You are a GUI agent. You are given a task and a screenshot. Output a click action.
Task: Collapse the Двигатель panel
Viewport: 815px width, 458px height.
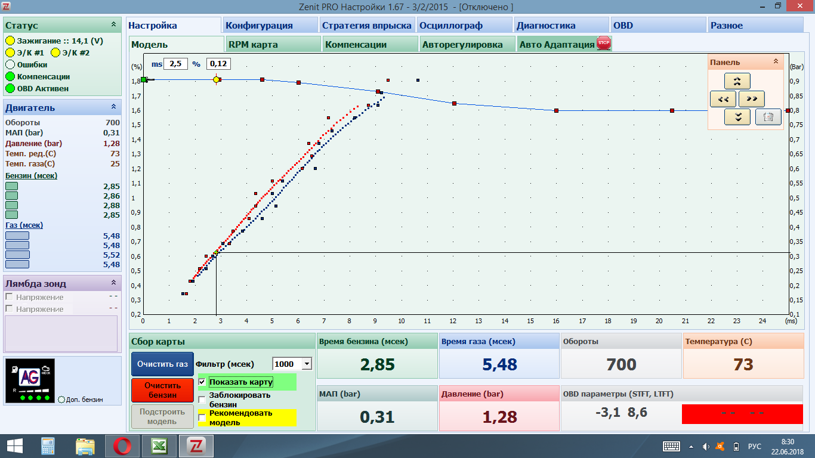pyautogui.click(x=113, y=107)
